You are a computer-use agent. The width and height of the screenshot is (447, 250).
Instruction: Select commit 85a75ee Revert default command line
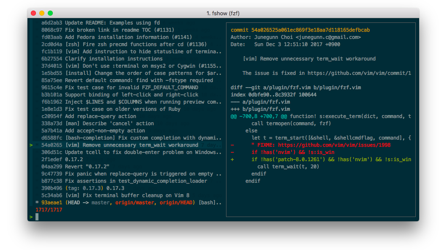coord(127,80)
